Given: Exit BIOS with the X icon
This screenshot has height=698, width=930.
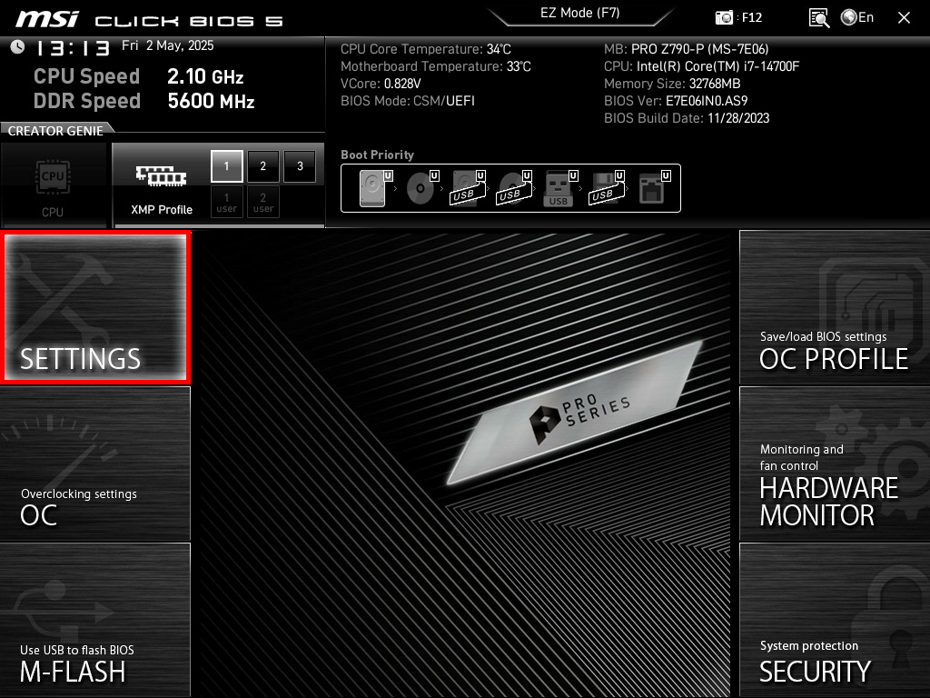Looking at the screenshot, I should (x=904, y=18).
